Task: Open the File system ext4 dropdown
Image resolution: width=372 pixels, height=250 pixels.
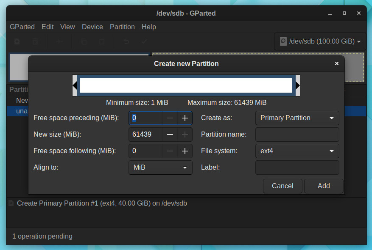Action: coord(297,151)
